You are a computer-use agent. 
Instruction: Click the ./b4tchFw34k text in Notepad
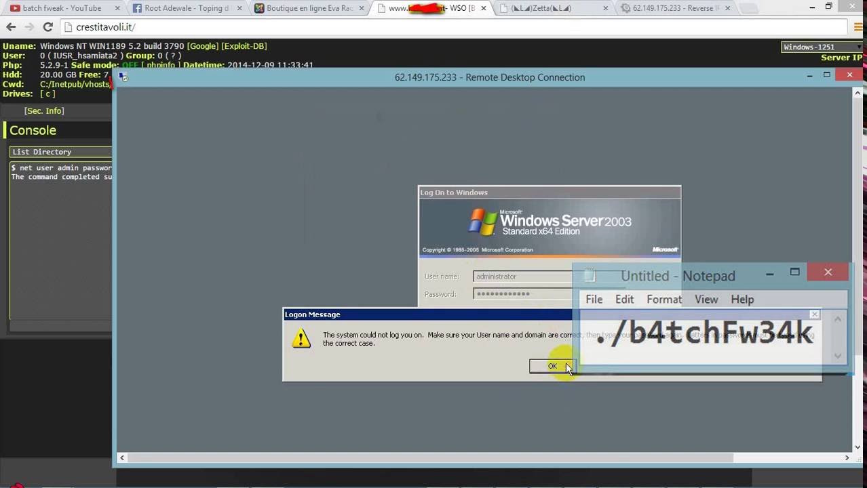tap(704, 332)
